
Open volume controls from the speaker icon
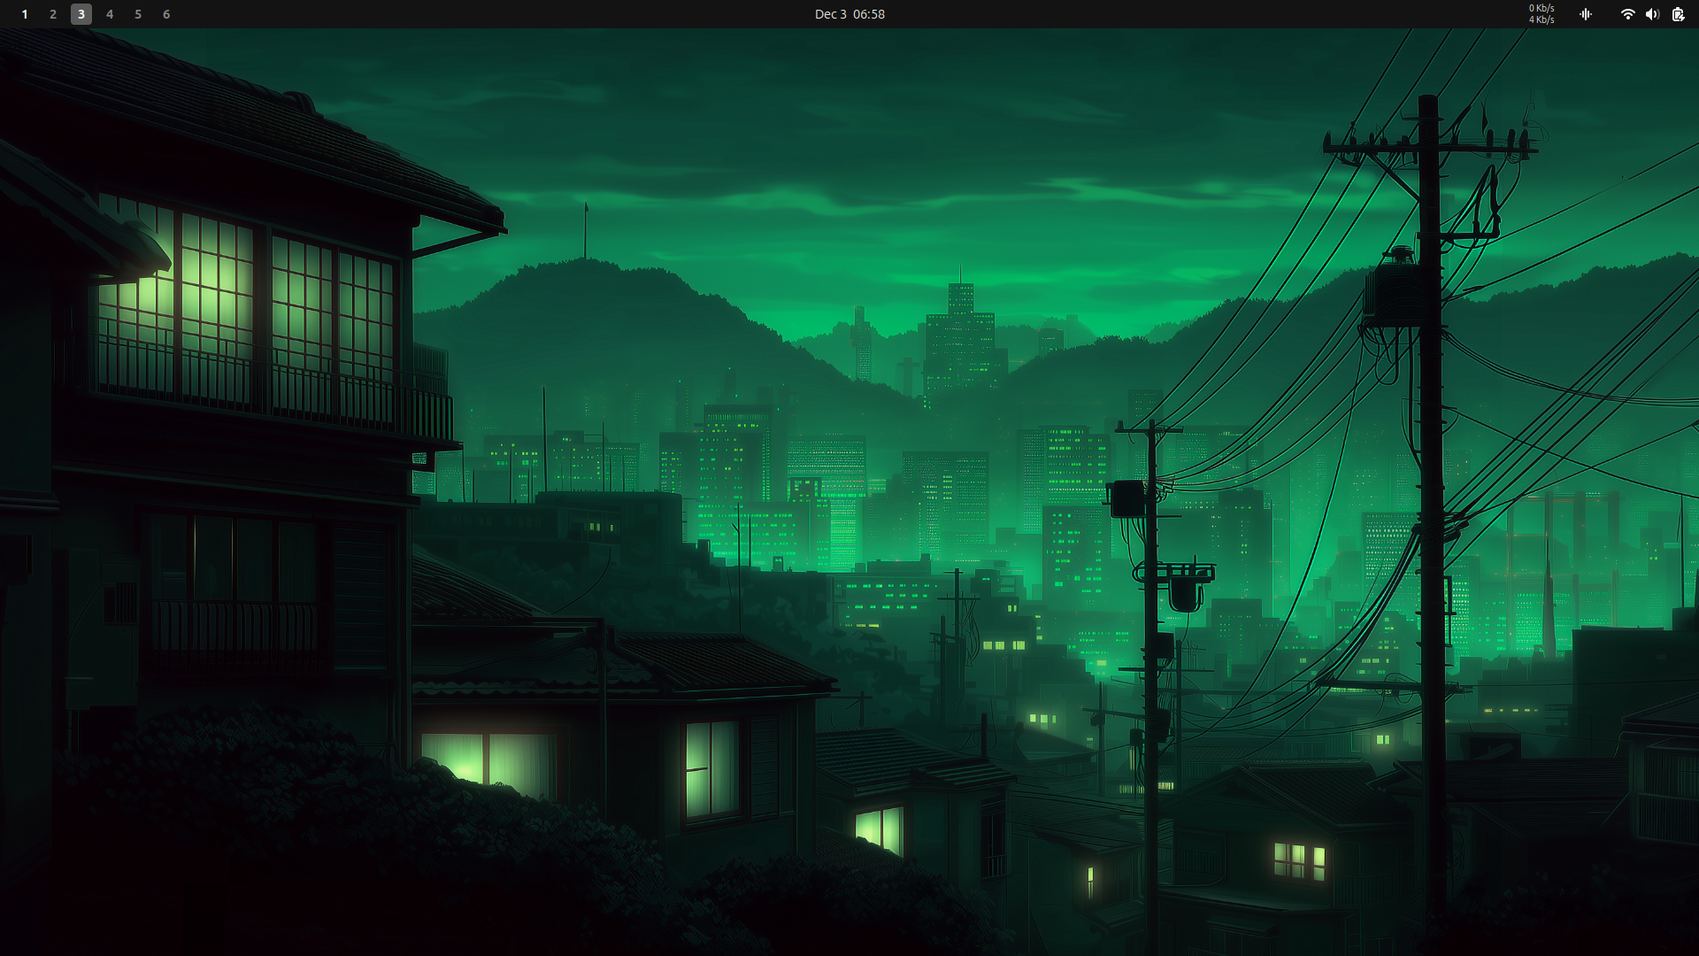click(1653, 14)
